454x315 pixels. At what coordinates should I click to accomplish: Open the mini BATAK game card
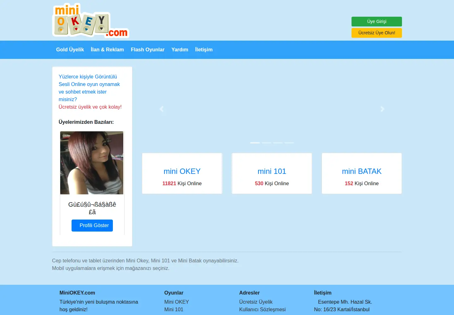[x=362, y=174]
